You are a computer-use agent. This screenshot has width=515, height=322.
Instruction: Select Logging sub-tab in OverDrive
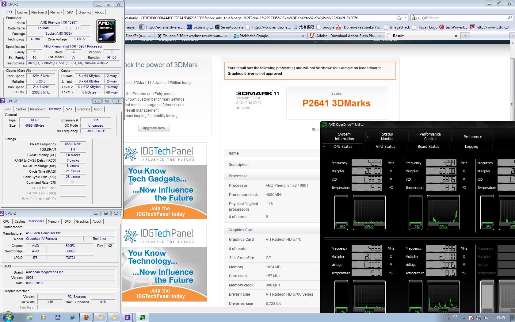coord(471,147)
